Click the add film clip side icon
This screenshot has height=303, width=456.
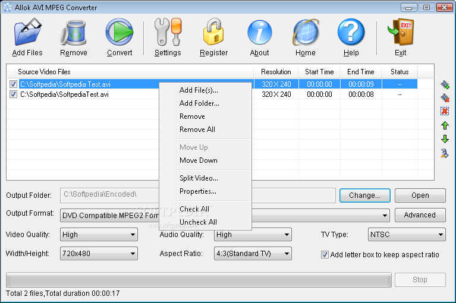[445, 84]
